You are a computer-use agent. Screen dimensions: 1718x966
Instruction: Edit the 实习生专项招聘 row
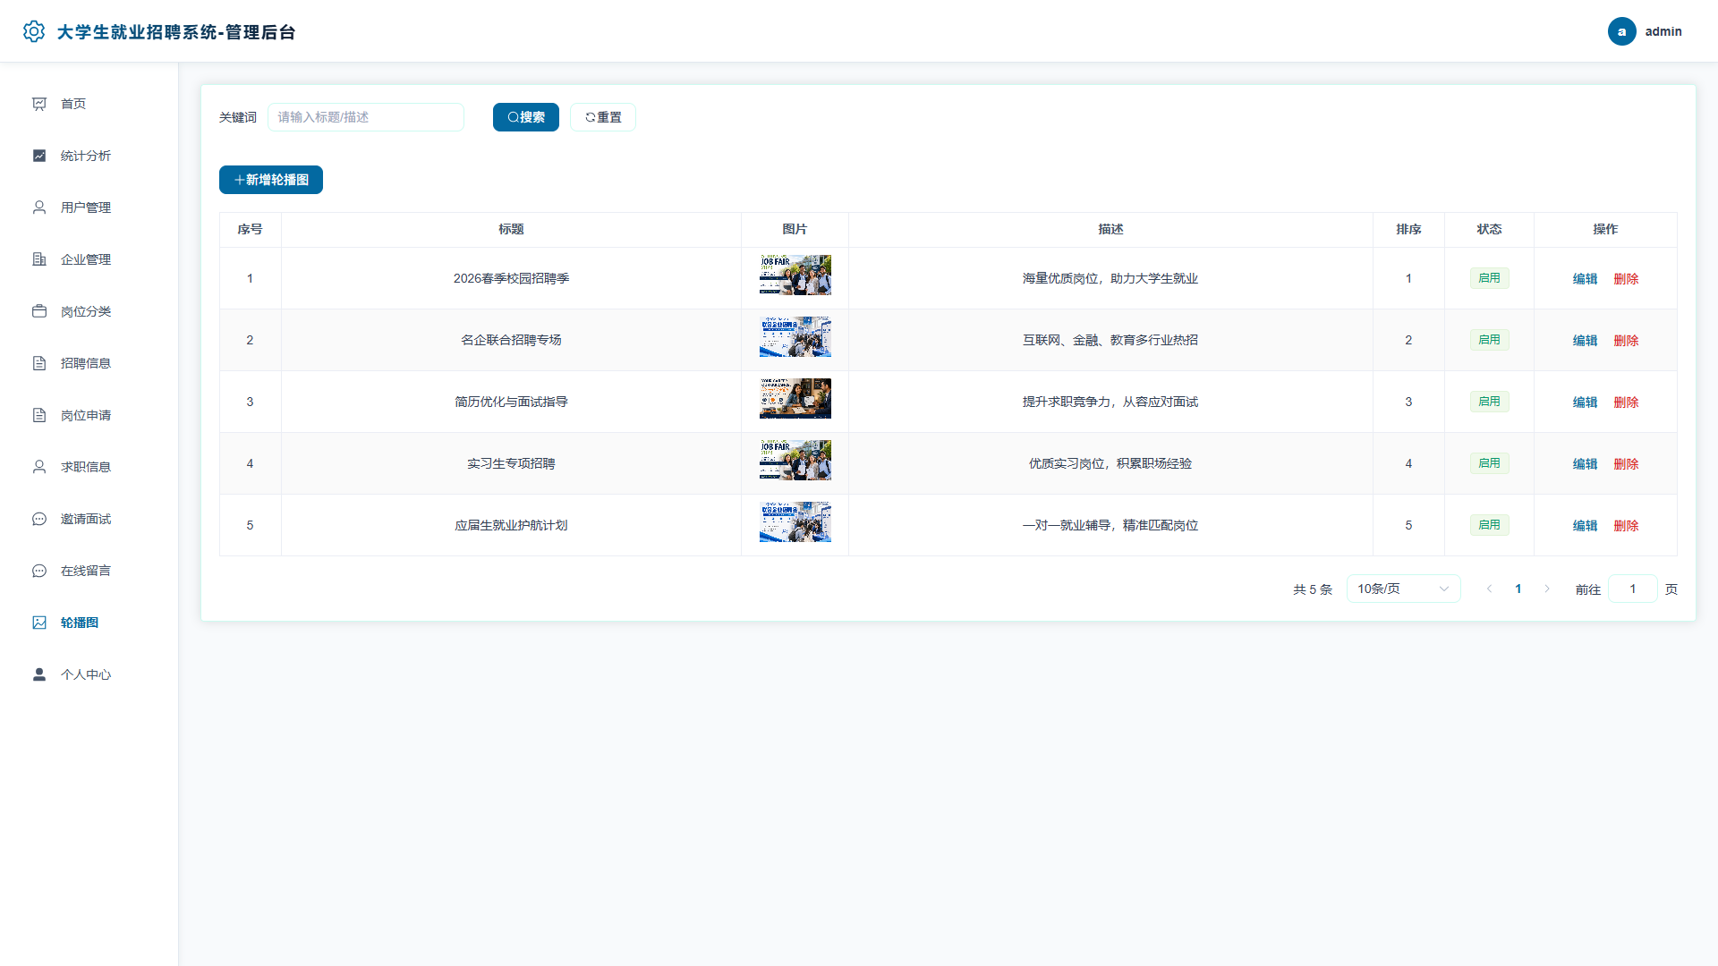[x=1585, y=464]
